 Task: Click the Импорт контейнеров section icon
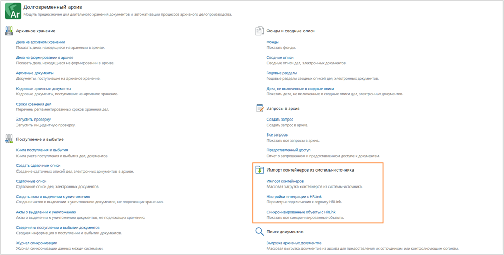(260, 169)
